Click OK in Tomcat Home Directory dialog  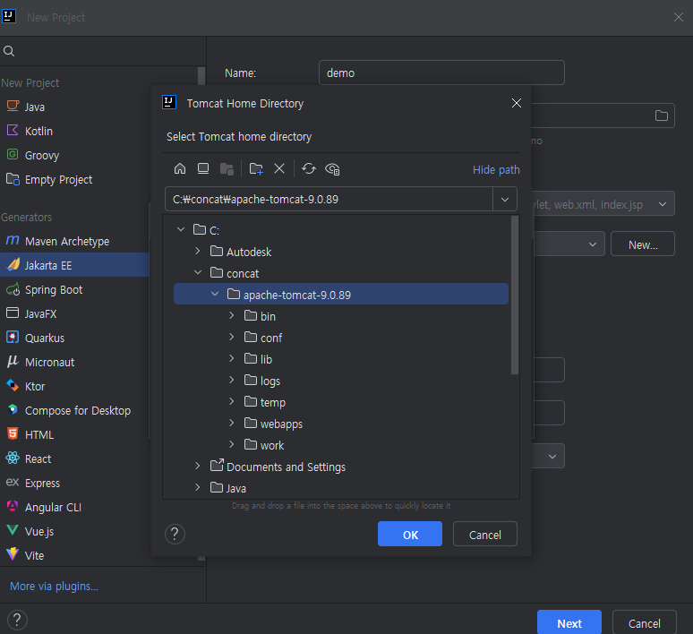click(410, 534)
